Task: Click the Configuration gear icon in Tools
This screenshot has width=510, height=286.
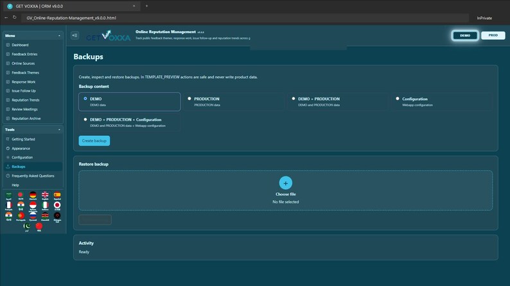Action: click(x=8, y=158)
